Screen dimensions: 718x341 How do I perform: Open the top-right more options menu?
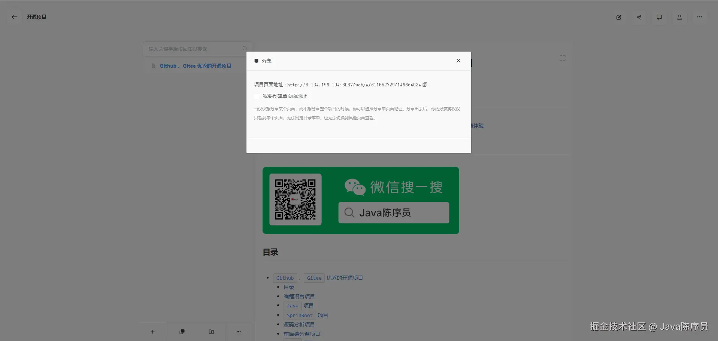point(700,17)
